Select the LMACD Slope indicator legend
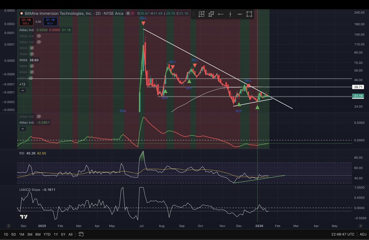The height and width of the screenshot is (240, 369). (37, 190)
